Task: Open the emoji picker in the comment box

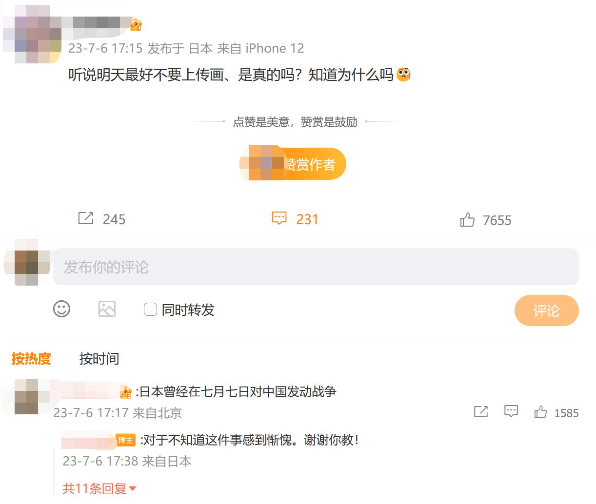Action: click(x=61, y=310)
